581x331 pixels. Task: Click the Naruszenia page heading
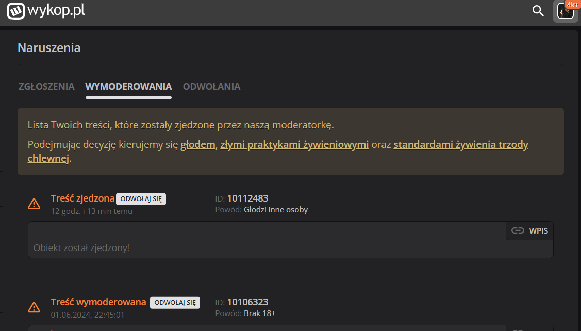coord(49,48)
